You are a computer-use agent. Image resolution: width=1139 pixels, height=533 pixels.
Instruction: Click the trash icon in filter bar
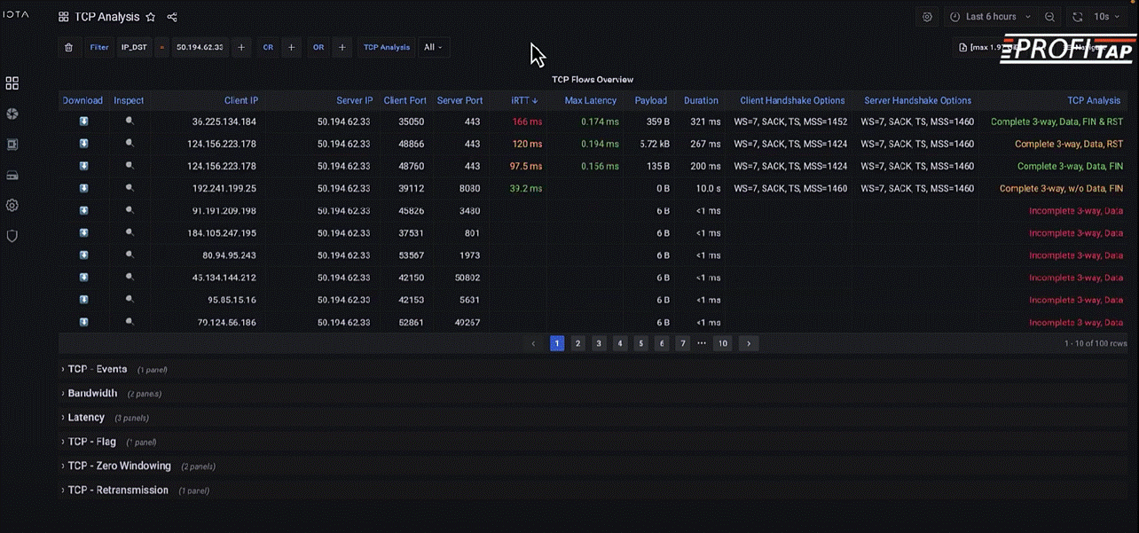coord(69,48)
